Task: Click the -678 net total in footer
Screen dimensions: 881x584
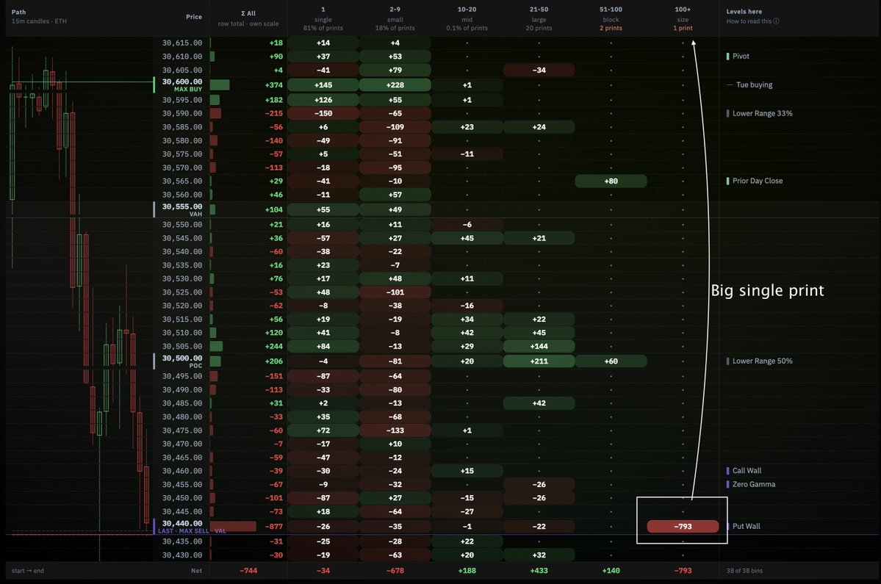Action: tap(395, 571)
